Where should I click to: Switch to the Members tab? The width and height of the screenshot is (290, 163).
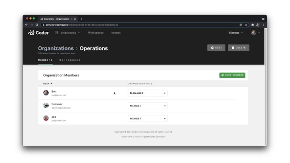45,60
